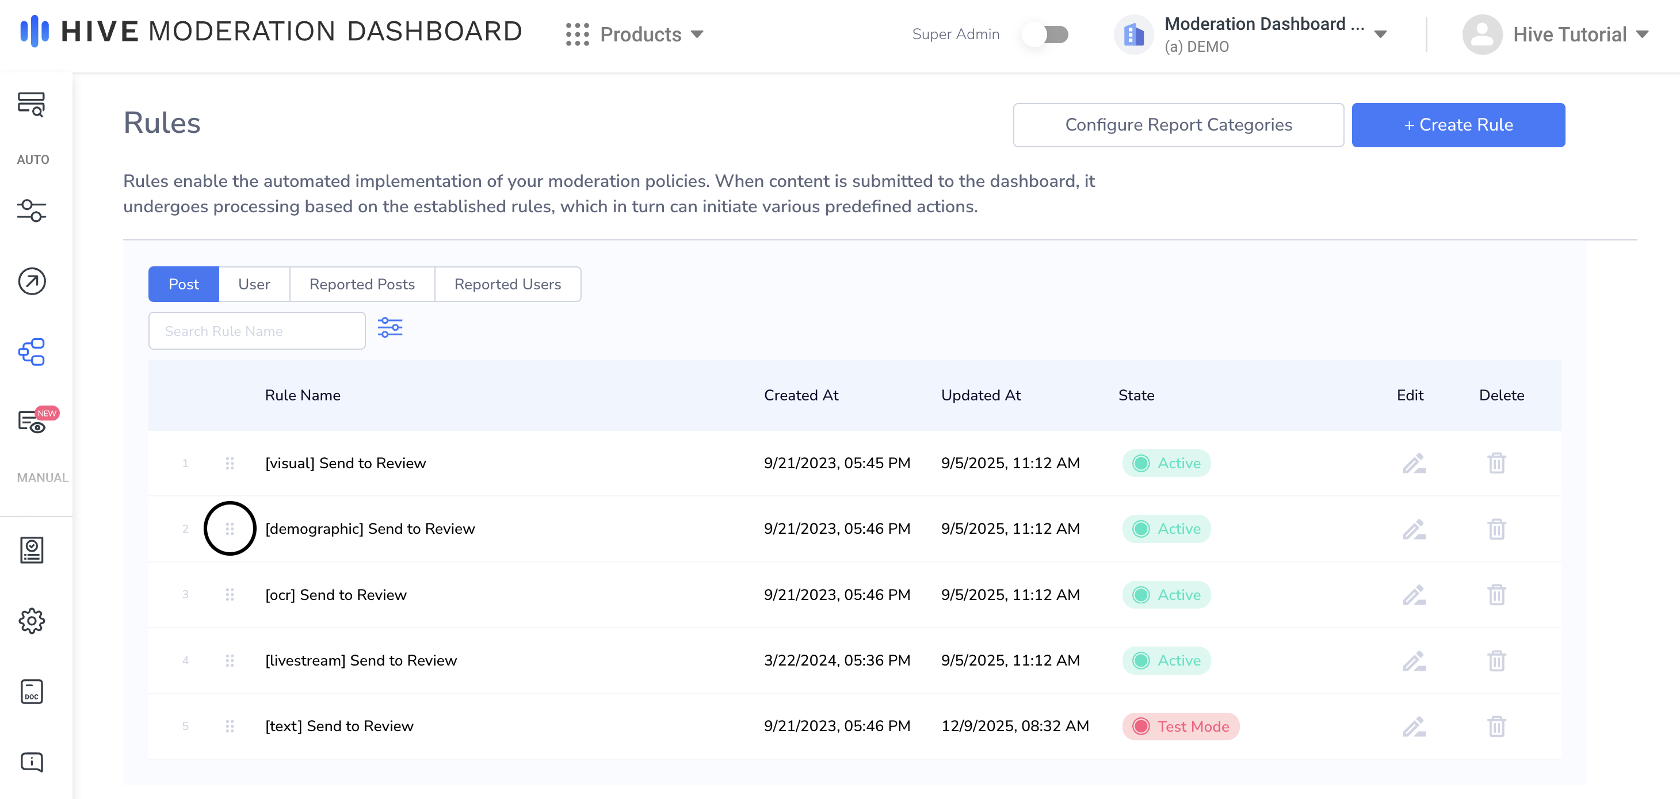
Task: Open the Rules flow icon in sidebar
Action: click(x=31, y=352)
